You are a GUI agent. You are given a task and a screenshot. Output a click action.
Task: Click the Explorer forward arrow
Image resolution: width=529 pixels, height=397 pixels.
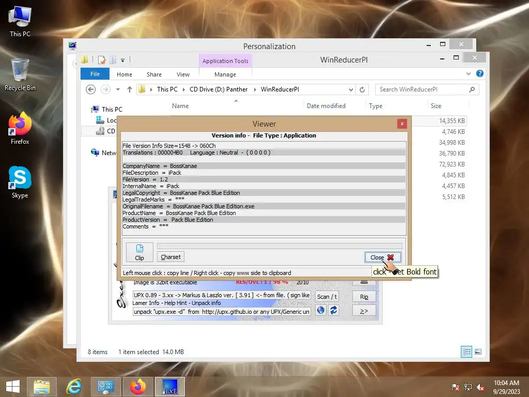point(105,89)
